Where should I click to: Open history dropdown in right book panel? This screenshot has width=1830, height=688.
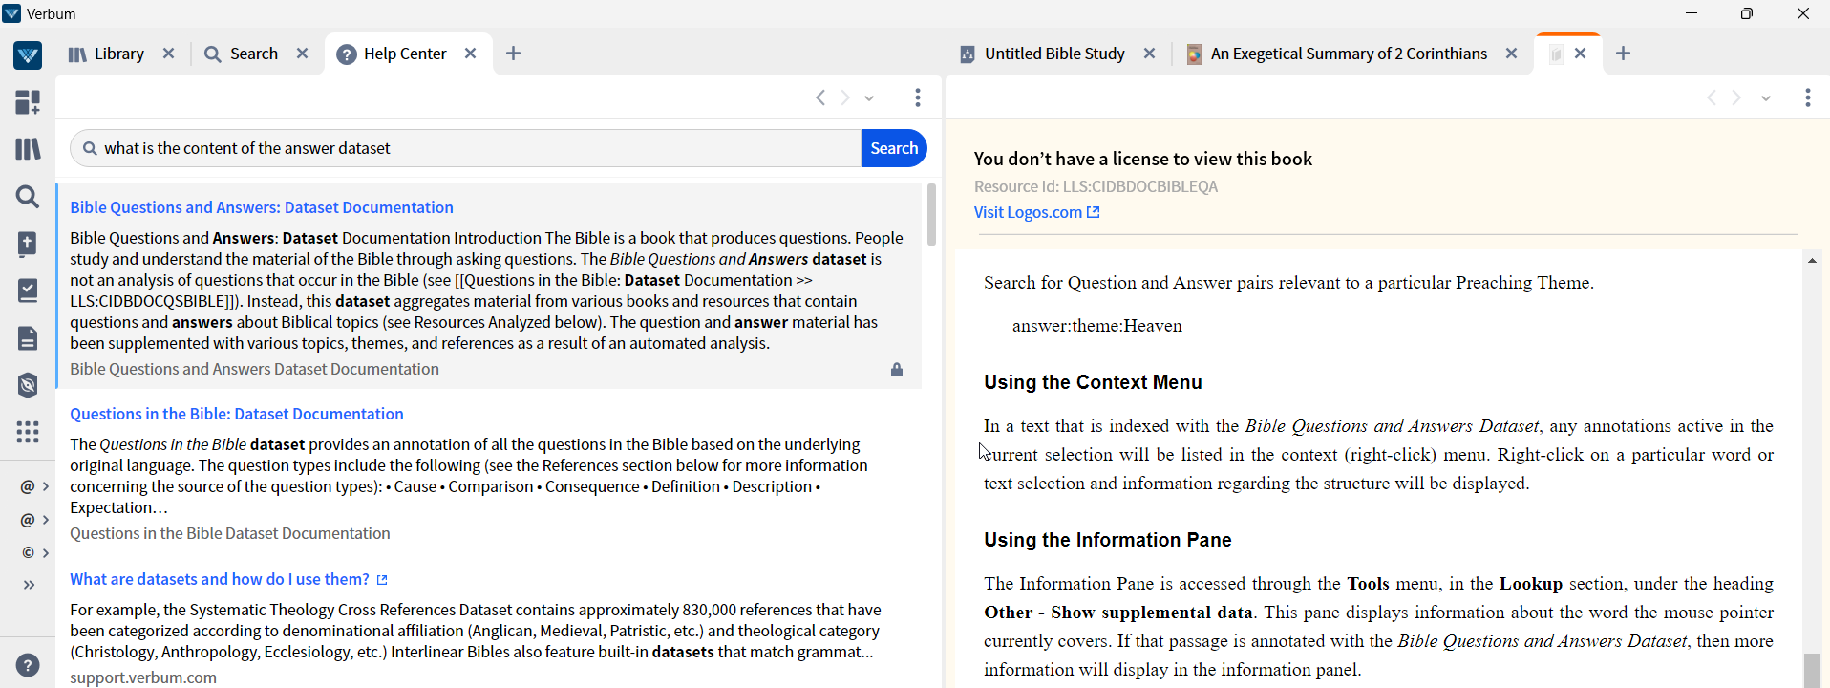coord(1766,98)
